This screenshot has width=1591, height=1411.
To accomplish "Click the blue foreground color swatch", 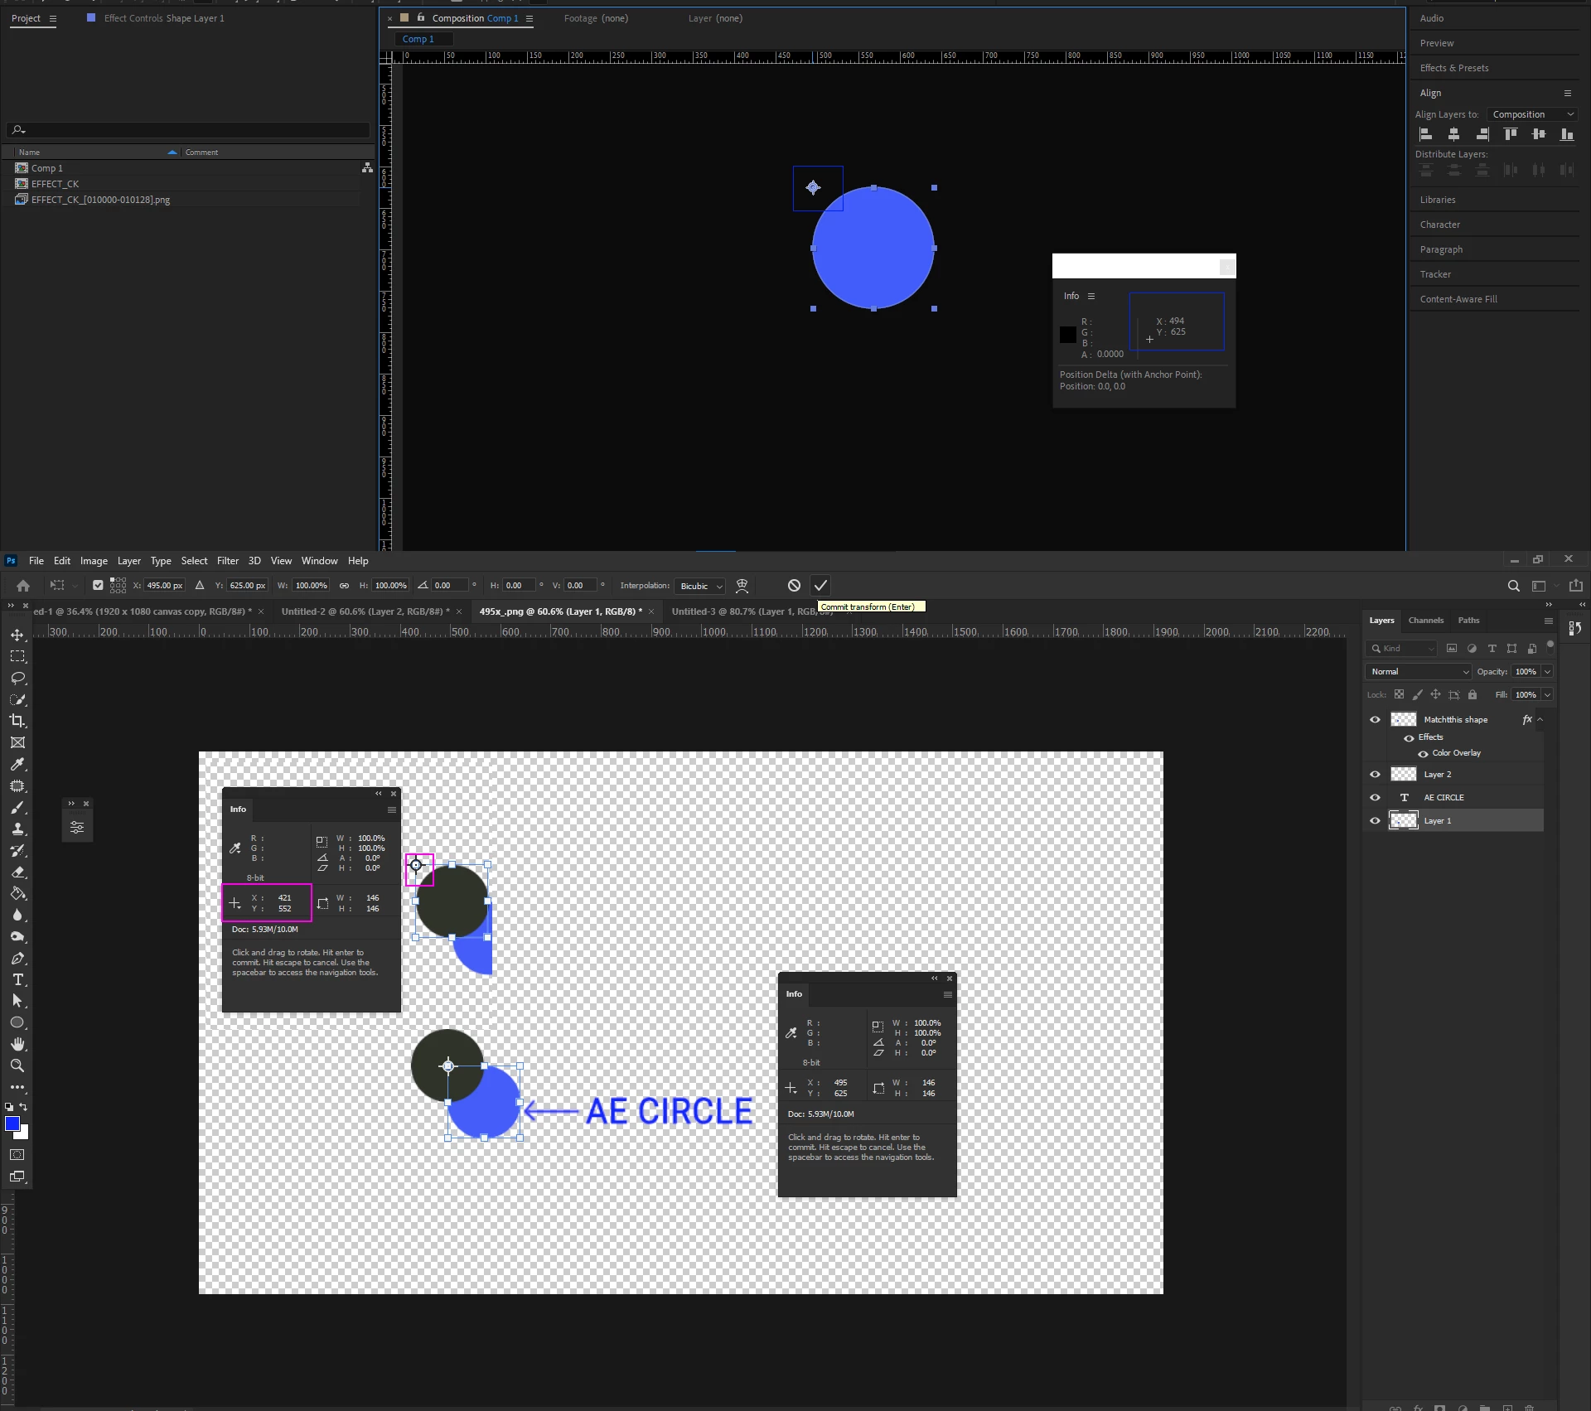I will [x=12, y=1124].
